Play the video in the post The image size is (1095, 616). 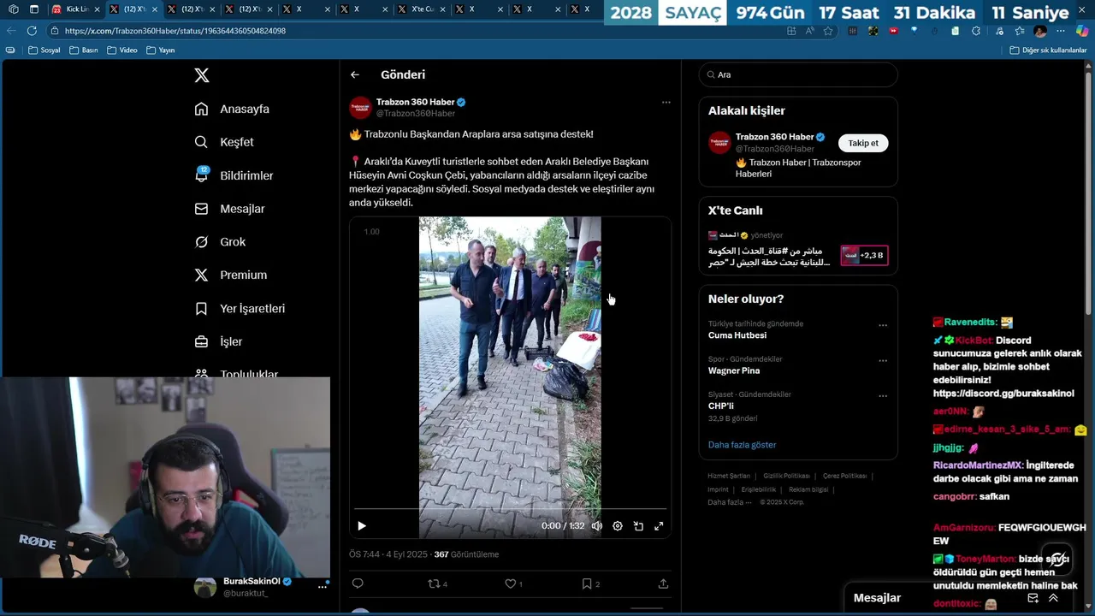point(362,526)
